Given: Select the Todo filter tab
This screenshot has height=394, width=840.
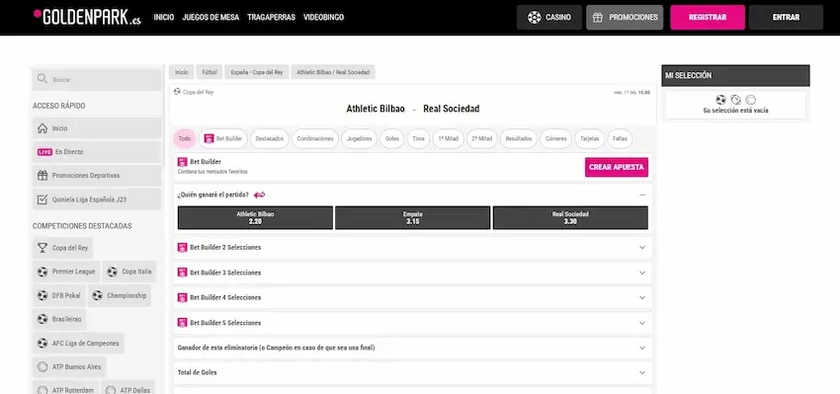Looking at the screenshot, I should coord(185,138).
